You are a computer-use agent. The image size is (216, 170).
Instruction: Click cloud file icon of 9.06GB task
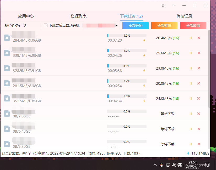click(x=7, y=38)
